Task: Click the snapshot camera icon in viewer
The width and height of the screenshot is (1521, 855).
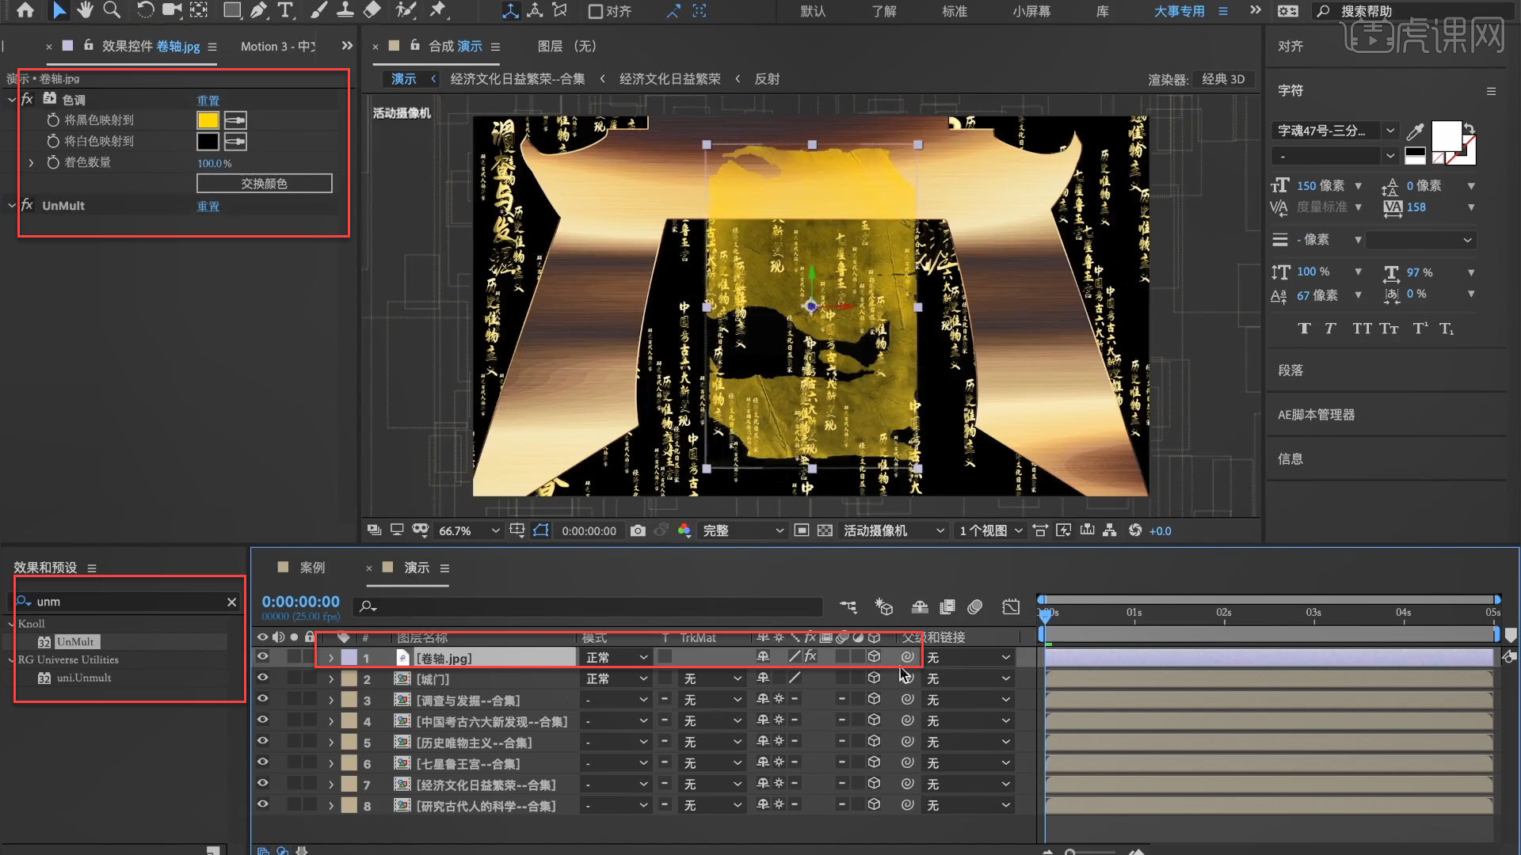Action: tap(638, 530)
